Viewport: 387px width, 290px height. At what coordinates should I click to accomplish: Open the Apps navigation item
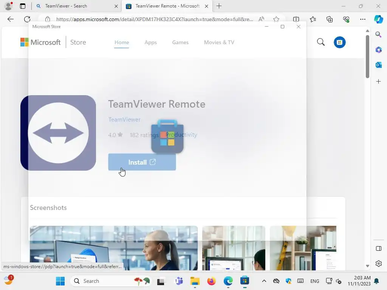(x=150, y=42)
